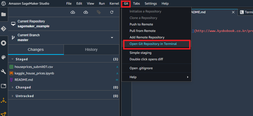Click the push committed changes cloud icon
The height and width of the screenshot is (116, 253).
point(86,12)
